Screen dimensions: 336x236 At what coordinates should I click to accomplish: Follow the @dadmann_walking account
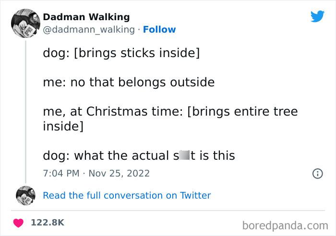pos(159,30)
